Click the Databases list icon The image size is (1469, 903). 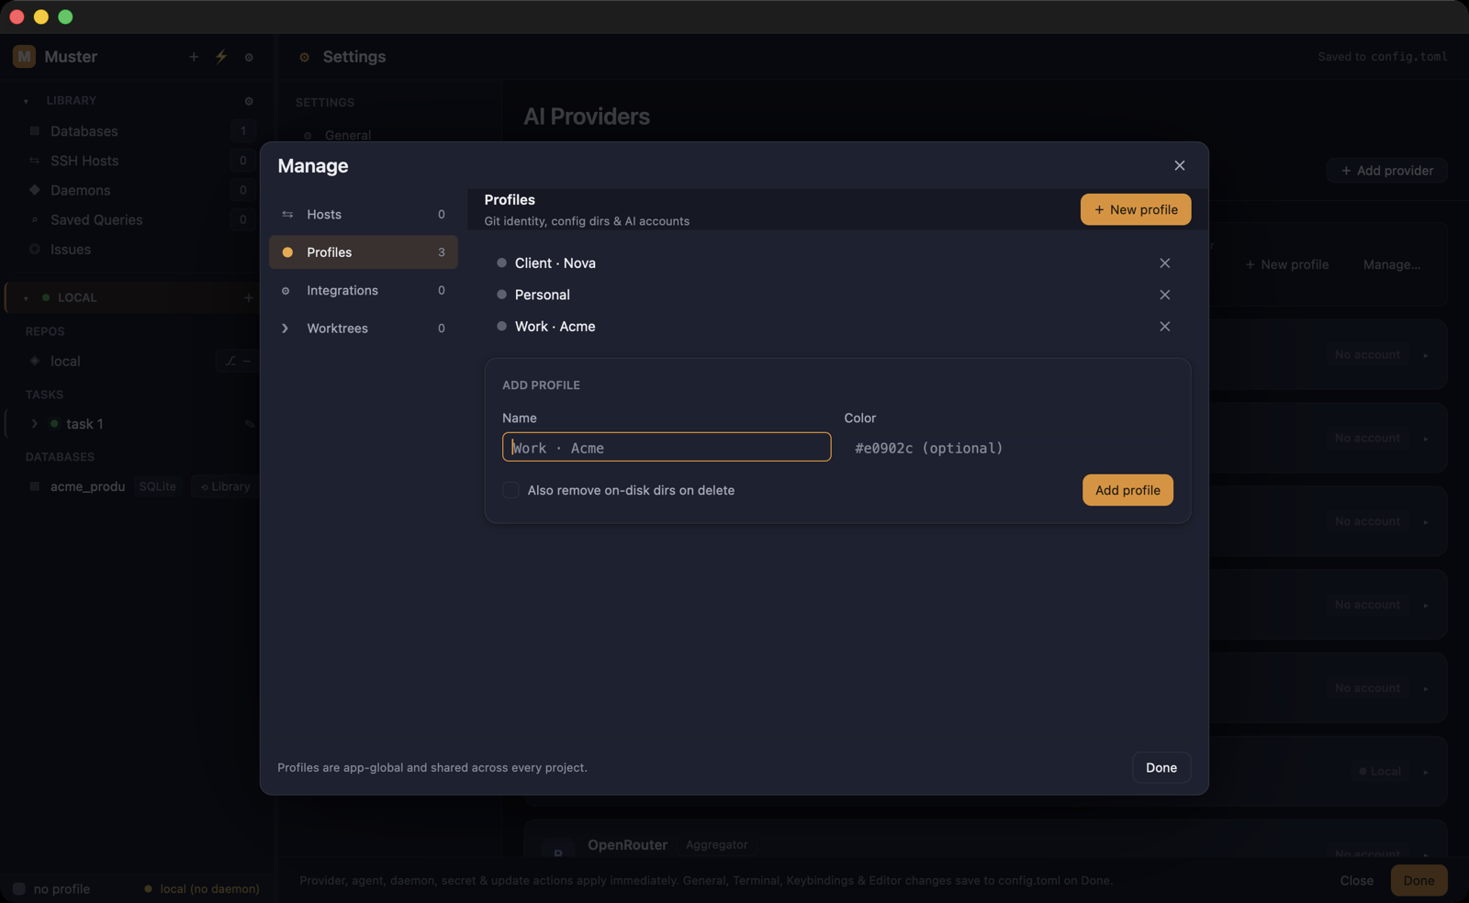35,131
